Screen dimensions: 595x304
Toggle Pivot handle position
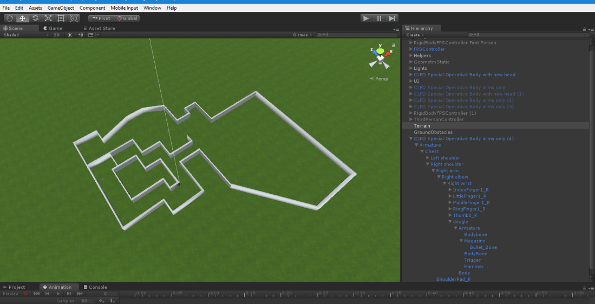pyautogui.click(x=101, y=18)
